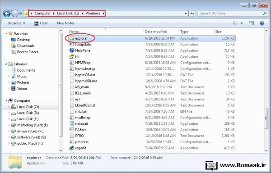Open public (\\ad) (T:) network drive
271x173 pixels.
click(27, 143)
